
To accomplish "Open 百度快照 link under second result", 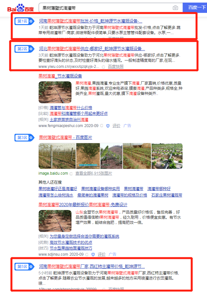I will click(x=116, y=67).
